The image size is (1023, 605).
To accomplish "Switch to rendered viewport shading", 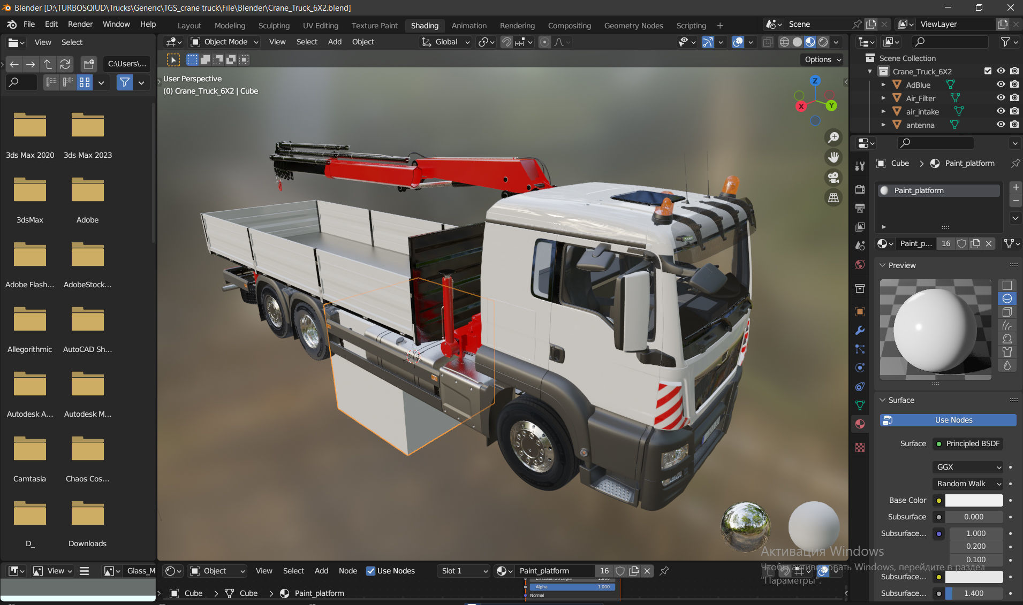I will (823, 42).
